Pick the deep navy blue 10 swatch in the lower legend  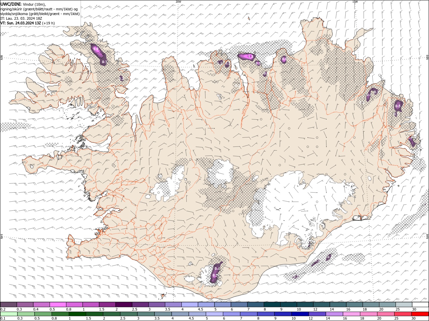tap(300, 314)
